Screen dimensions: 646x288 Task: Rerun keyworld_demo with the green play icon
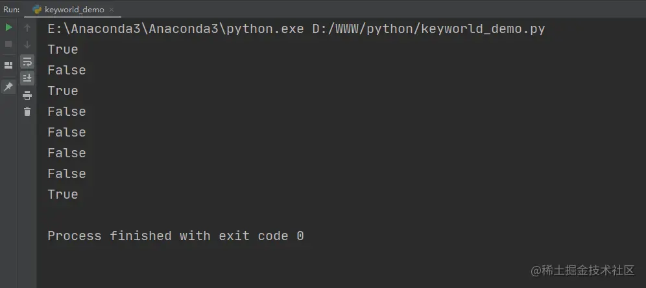[x=8, y=28]
